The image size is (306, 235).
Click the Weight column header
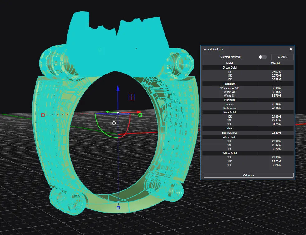[275, 63]
